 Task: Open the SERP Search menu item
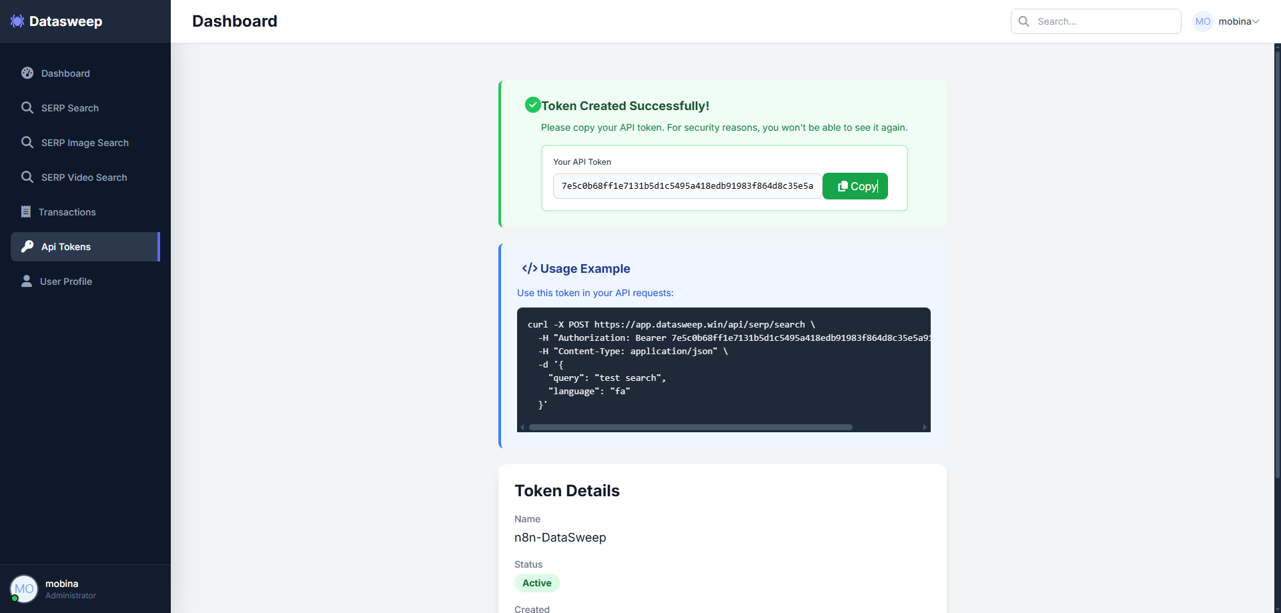pyautogui.click(x=70, y=108)
